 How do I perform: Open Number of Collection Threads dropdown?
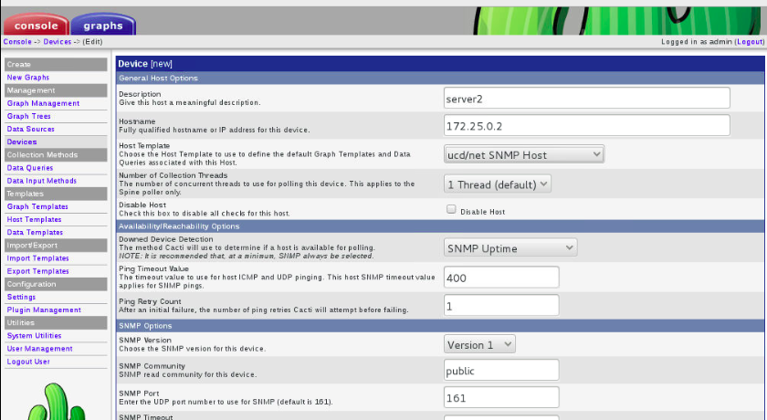point(498,184)
